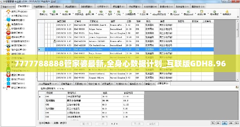
Task: Select order row for Tanja Biener
Action: (126, 53)
